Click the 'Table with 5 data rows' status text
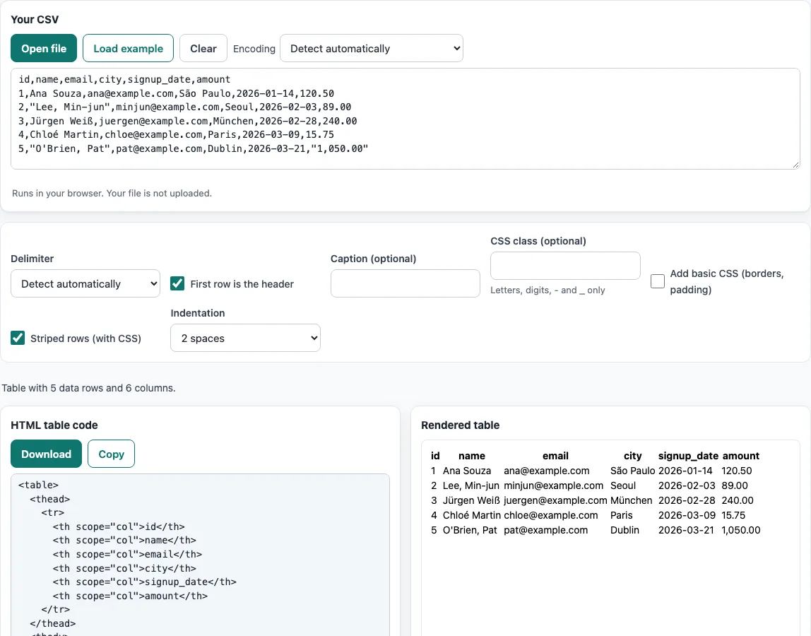The height and width of the screenshot is (636, 811). click(x=88, y=388)
